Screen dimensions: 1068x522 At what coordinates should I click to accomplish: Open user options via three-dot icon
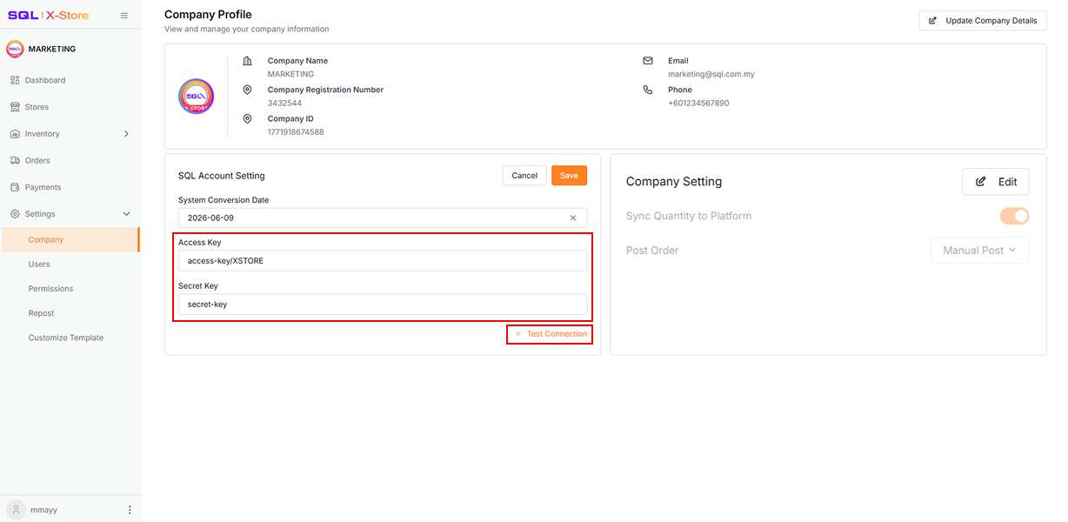[130, 510]
